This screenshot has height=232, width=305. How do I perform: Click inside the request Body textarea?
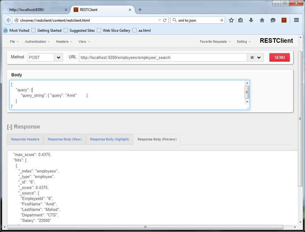[x=127, y=95]
